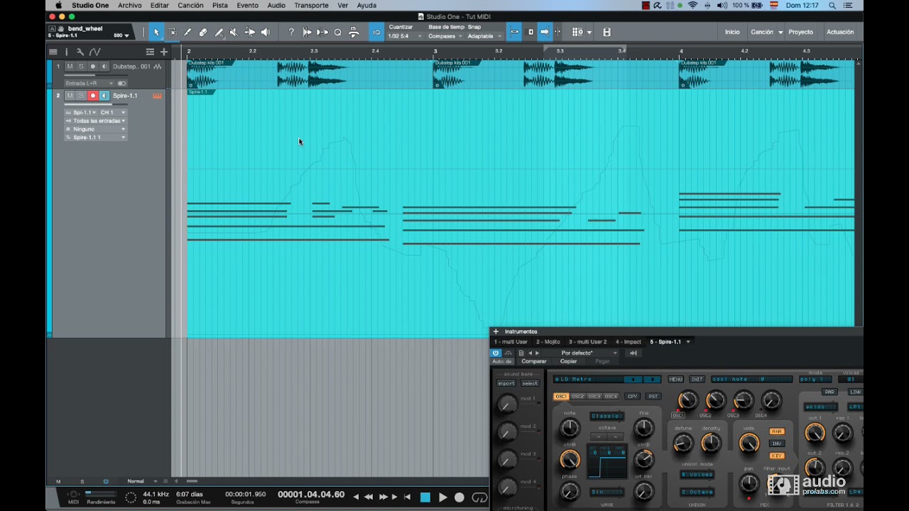Toggle the transport Loop button

pyautogui.click(x=479, y=498)
